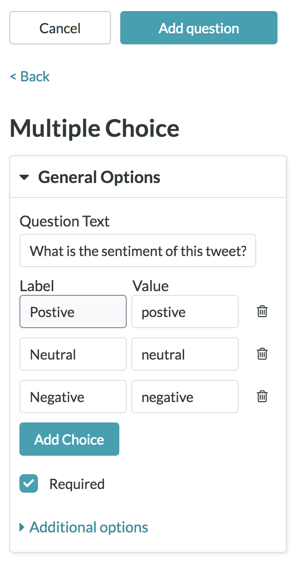Click the Add question button
296x562 pixels.
click(199, 28)
